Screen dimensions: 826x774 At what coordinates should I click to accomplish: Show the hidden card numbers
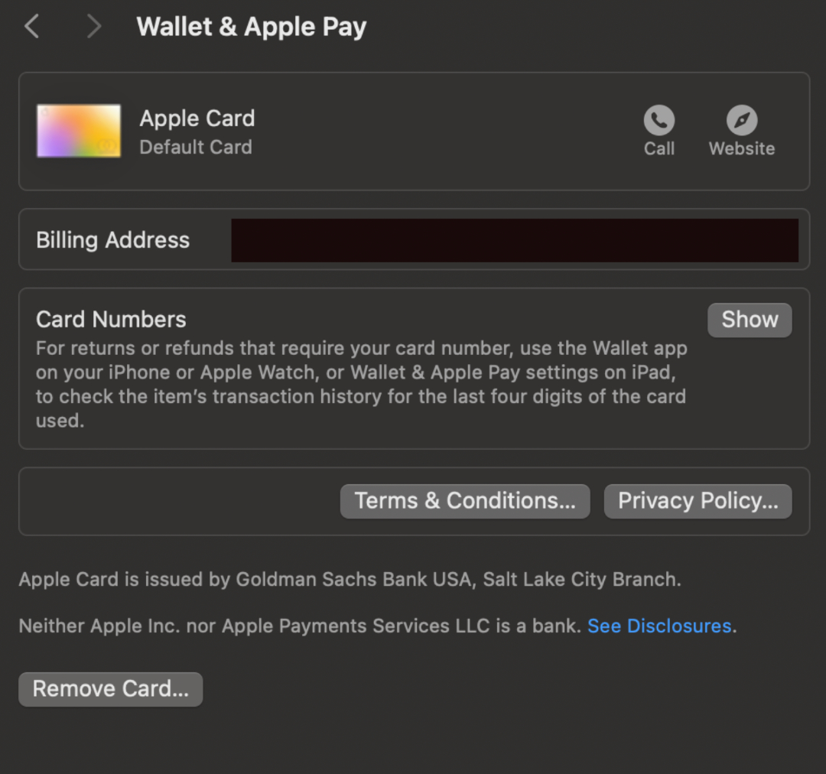[x=749, y=320]
